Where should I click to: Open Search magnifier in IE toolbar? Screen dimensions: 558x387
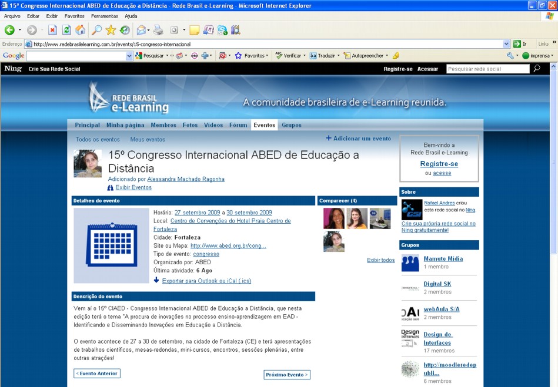[x=96, y=30]
